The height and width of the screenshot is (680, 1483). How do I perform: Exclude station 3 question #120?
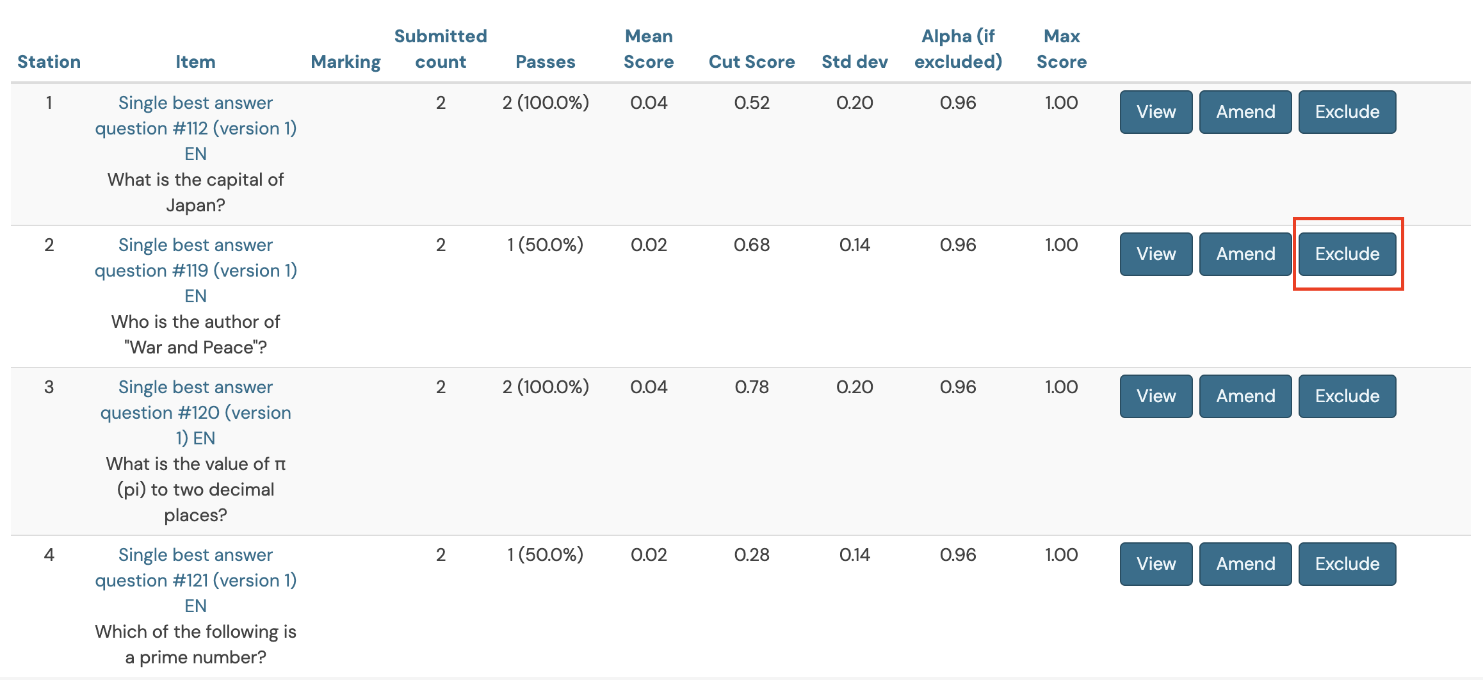[x=1347, y=396]
